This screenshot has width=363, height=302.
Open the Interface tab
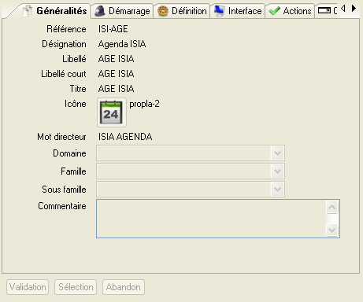pyautogui.click(x=238, y=11)
